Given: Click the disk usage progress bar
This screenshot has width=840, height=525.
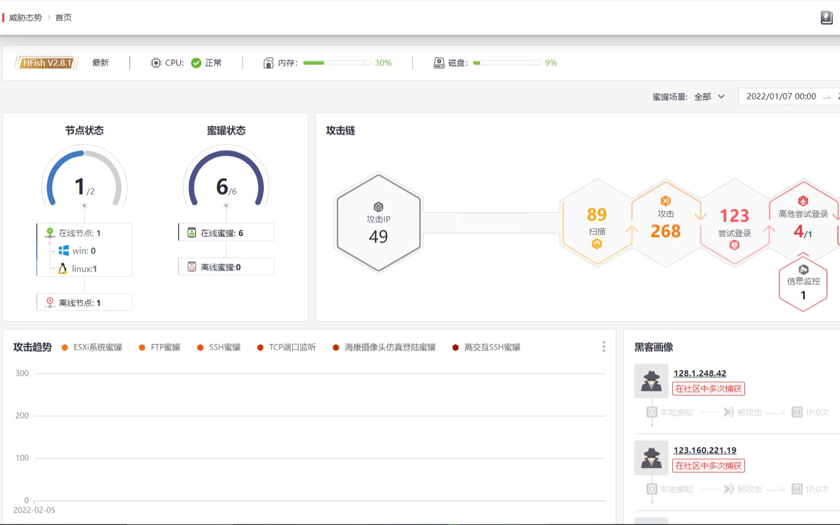Looking at the screenshot, I should [x=507, y=63].
